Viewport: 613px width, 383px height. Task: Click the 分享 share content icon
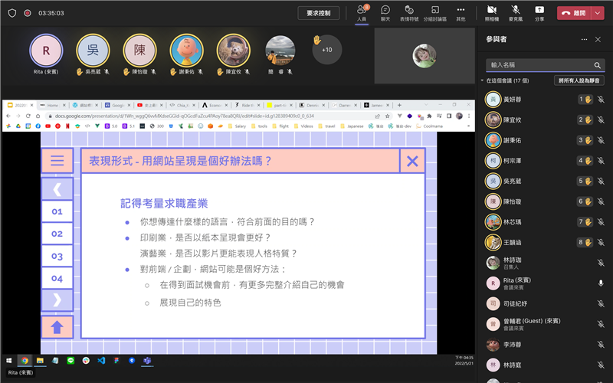539,11
